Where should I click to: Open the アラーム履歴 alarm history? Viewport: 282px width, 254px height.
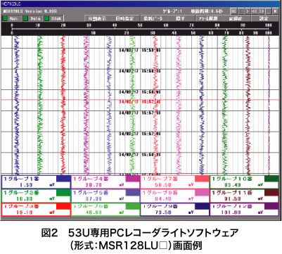208,18
